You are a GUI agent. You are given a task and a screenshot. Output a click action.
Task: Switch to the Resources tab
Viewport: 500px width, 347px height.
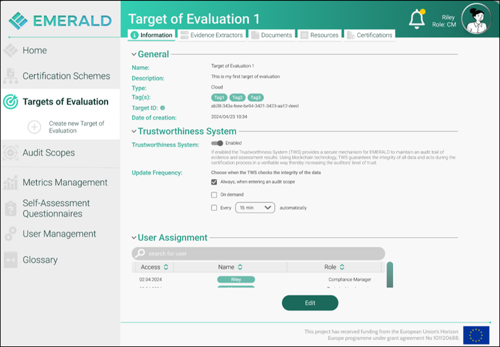pos(319,35)
